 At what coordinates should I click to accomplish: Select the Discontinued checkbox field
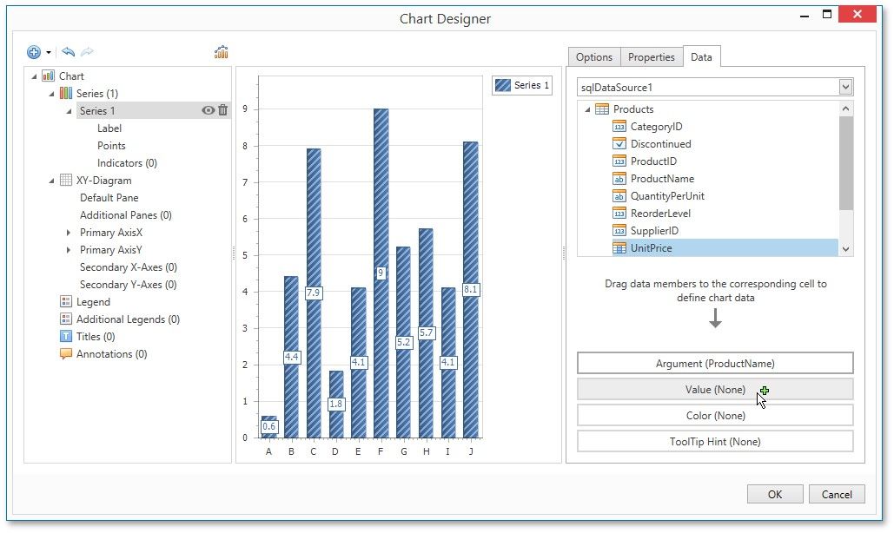(660, 144)
